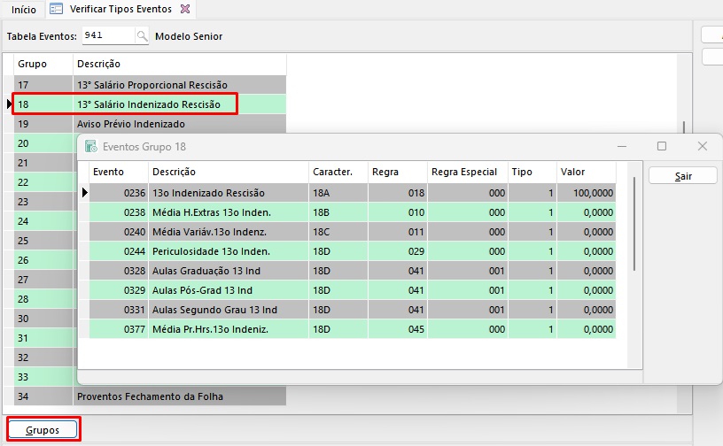Select group 18 13° Salário Indenizado Rescisão
This screenshot has width=723, height=446.
tap(150, 104)
